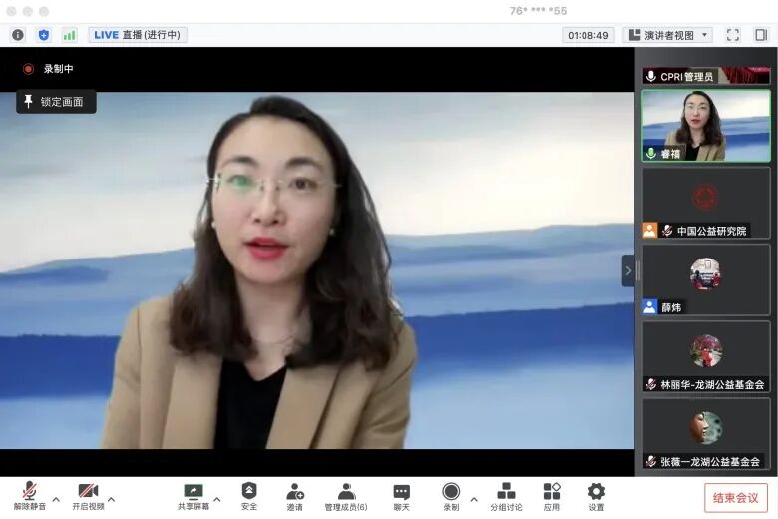Check the green network signal bars icon

[70, 35]
